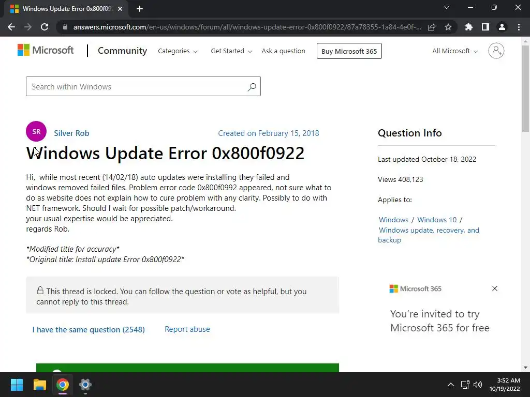Click Ask a question
This screenshot has width=530, height=397.
[283, 51]
